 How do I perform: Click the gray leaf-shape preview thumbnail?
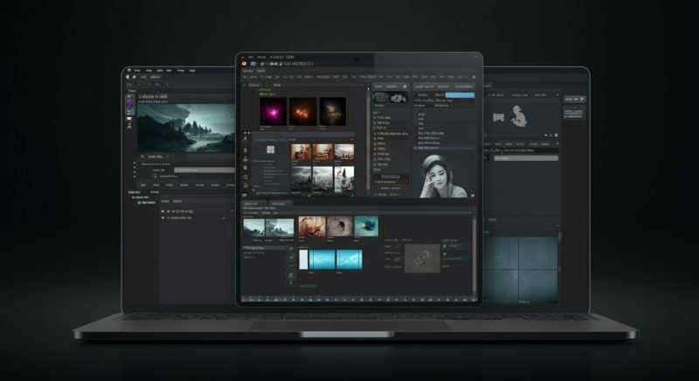pos(422,258)
